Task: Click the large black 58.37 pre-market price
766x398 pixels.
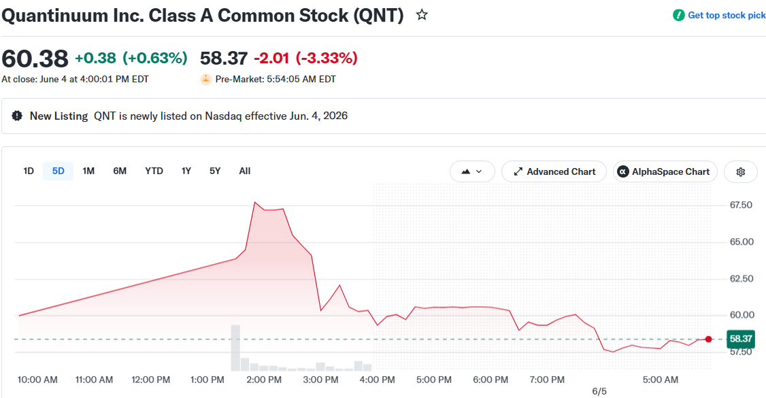Action: pyautogui.click(x=224, y=58)
